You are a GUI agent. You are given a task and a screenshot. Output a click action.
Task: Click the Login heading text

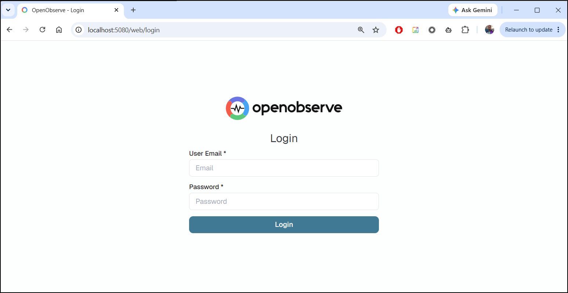tap(284, 138)
